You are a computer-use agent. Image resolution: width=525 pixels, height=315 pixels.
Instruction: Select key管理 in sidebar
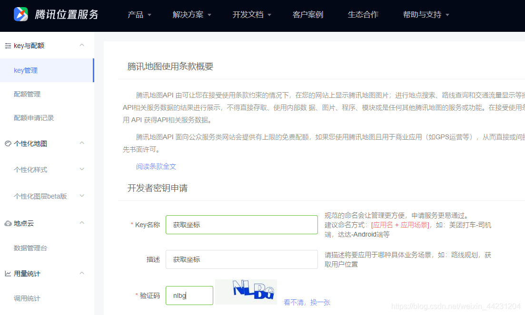coord(47,70)
